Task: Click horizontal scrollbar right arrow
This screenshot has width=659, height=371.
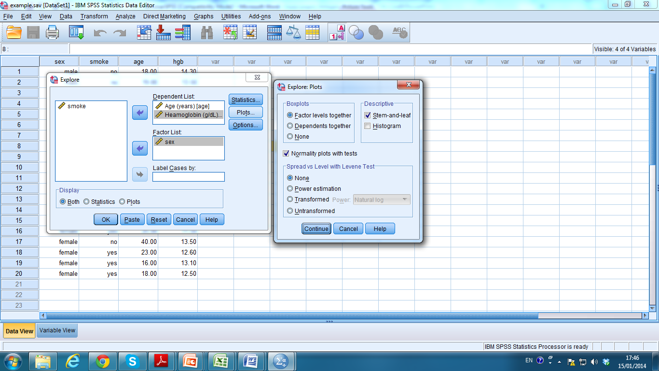Action: 645,315
